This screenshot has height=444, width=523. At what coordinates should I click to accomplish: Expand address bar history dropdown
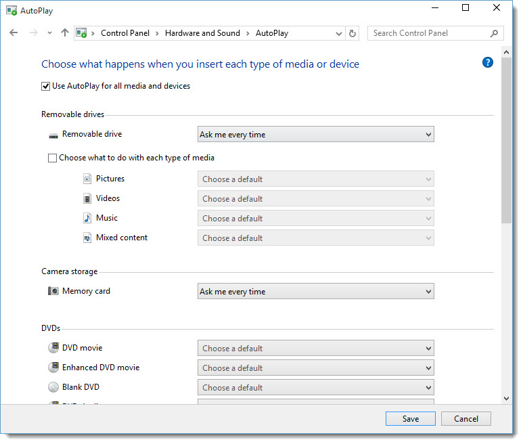(339, 34)
